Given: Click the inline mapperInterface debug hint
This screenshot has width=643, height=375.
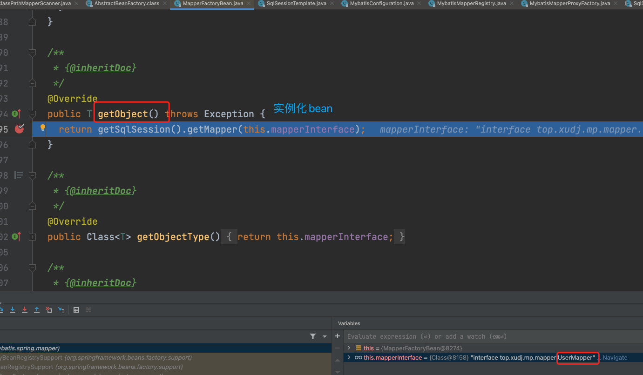Looking at the screenshot, I should (511, 129).
